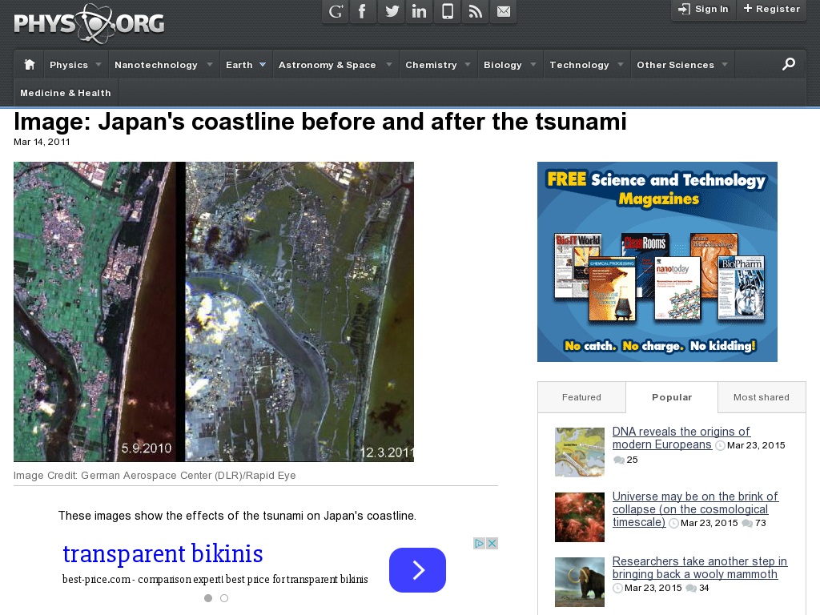The width and height of the screenshot is (820, 615).
Task: Open the Twitter bird icon
Action: (x=391, y=11)
